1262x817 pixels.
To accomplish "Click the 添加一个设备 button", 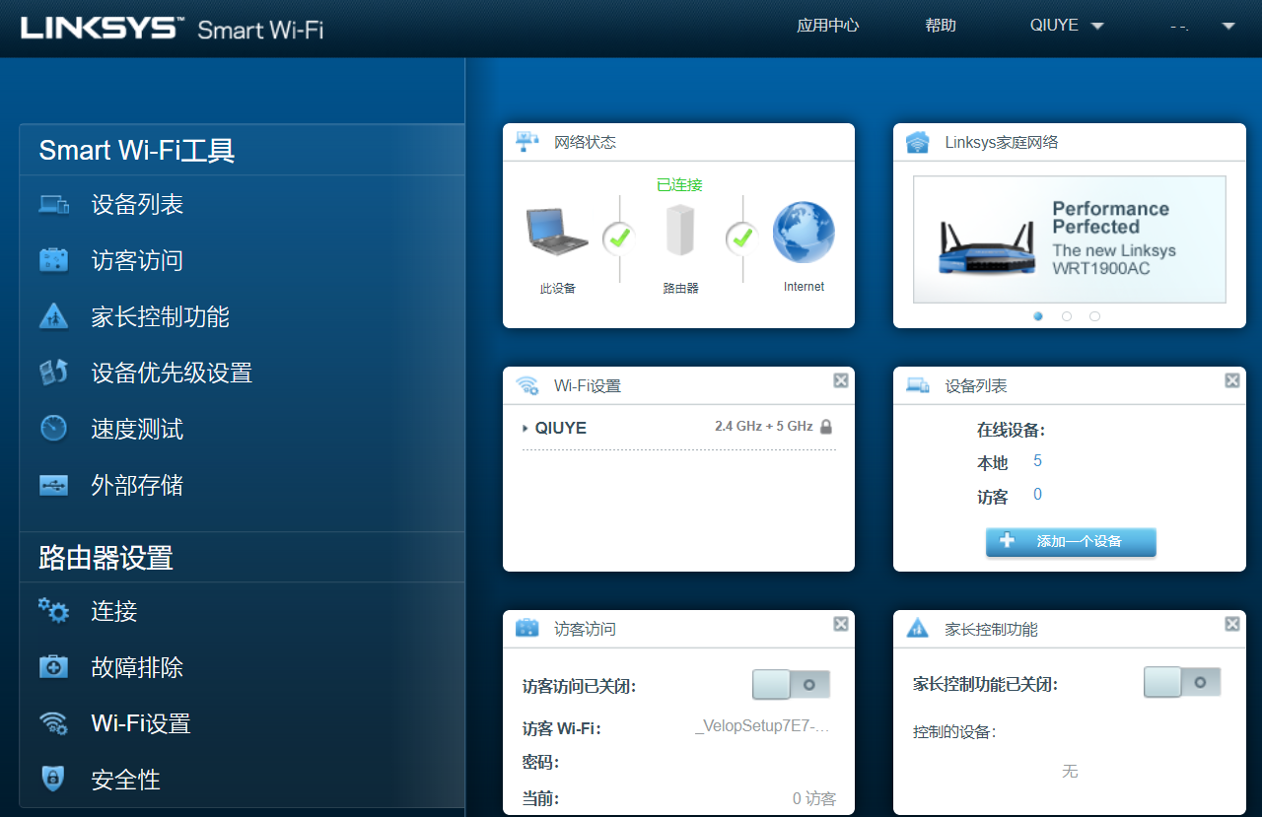I will (x=1071, y=541).
